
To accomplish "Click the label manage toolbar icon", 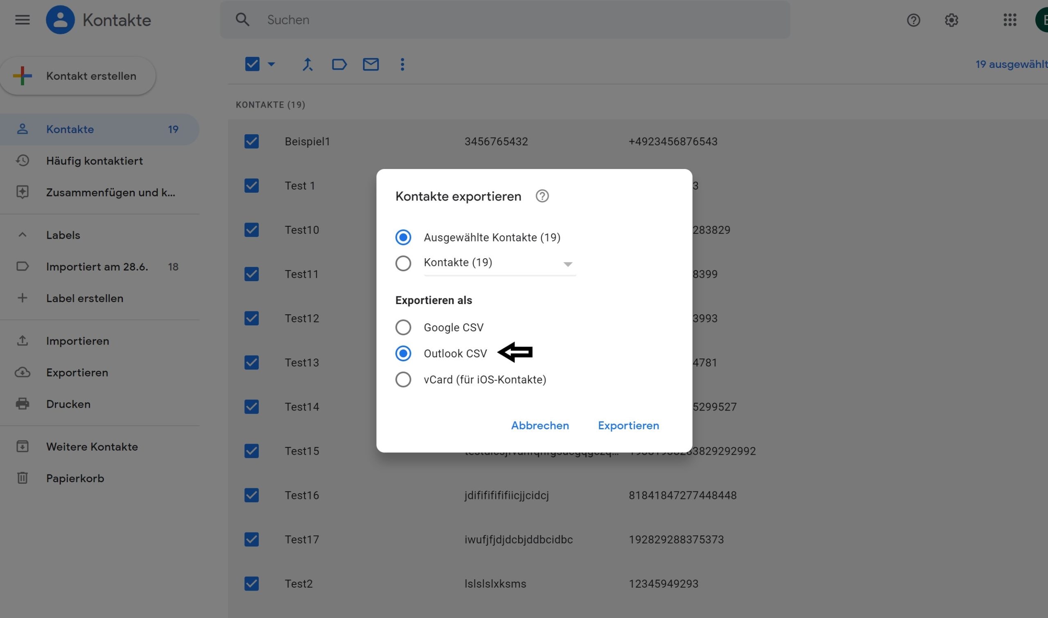I will click(x=339, y=65).
